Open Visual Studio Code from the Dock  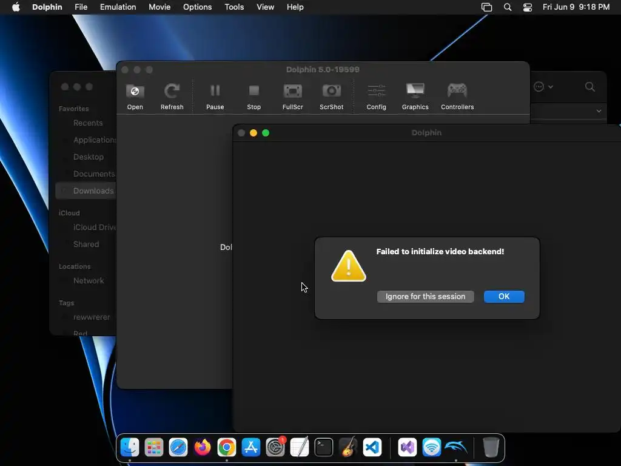pyautogui.click(x=372, y=448)
